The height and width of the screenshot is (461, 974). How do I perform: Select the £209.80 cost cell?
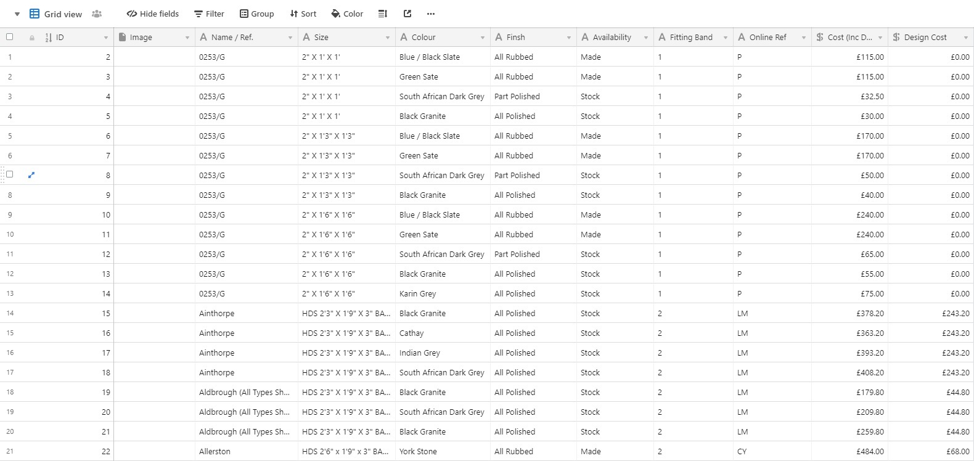coord(849,412)
